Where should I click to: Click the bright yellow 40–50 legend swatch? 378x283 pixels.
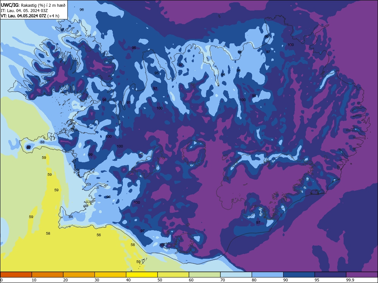142,275
